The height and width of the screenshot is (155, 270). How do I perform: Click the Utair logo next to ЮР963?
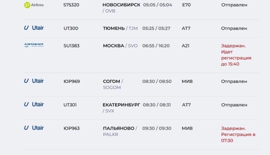pos(34,128)
